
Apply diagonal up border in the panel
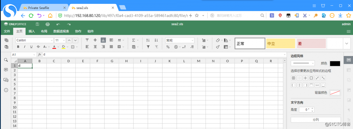[x=317, y=78]
